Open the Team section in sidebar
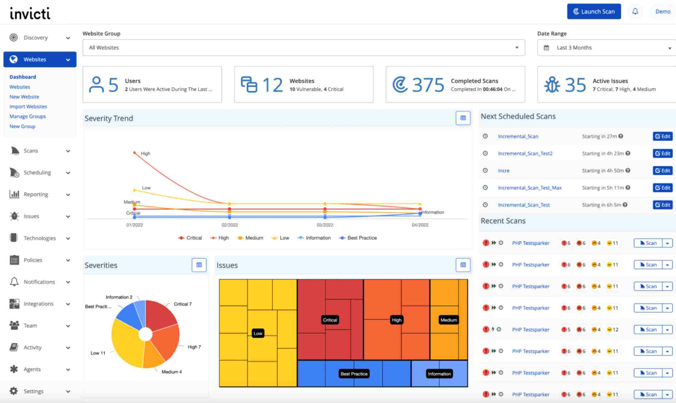Image resolution: width=676 pixels, height=403 pixels. point(14,325)
